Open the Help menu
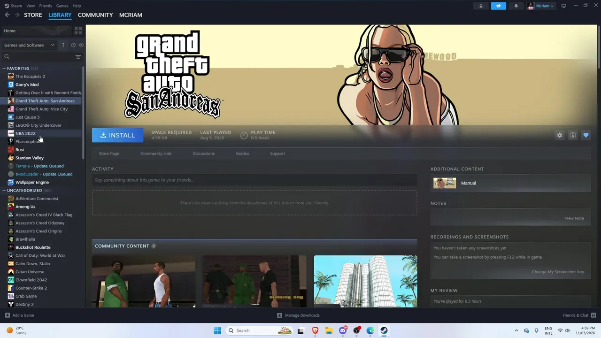The height and width of the screenshot is (338, 601). (77, 6)
